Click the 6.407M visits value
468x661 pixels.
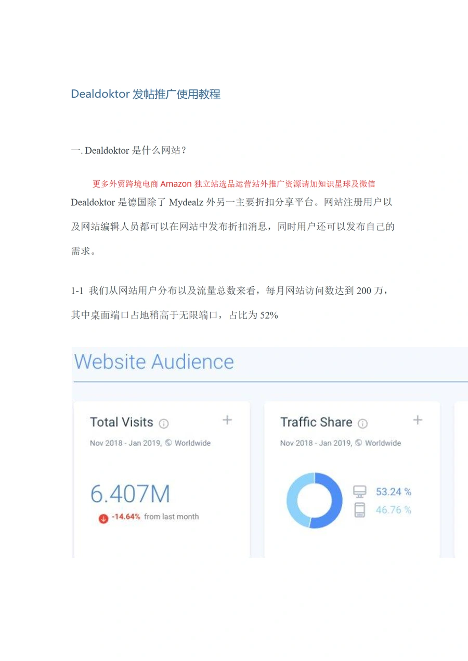(x=130, y=493)
